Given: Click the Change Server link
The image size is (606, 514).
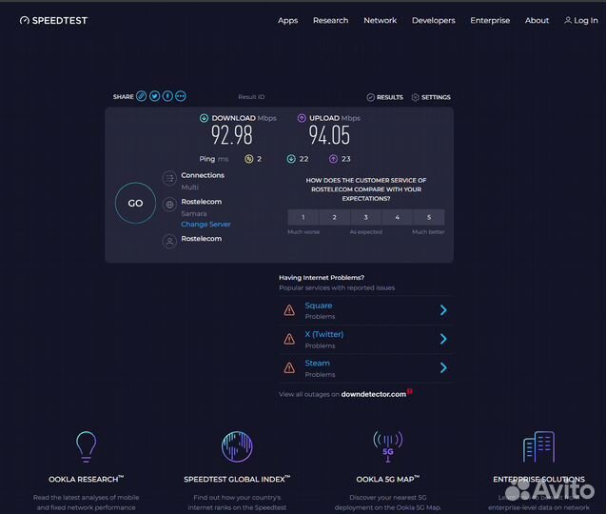Looking at the screenshot, I should (205, 225).
